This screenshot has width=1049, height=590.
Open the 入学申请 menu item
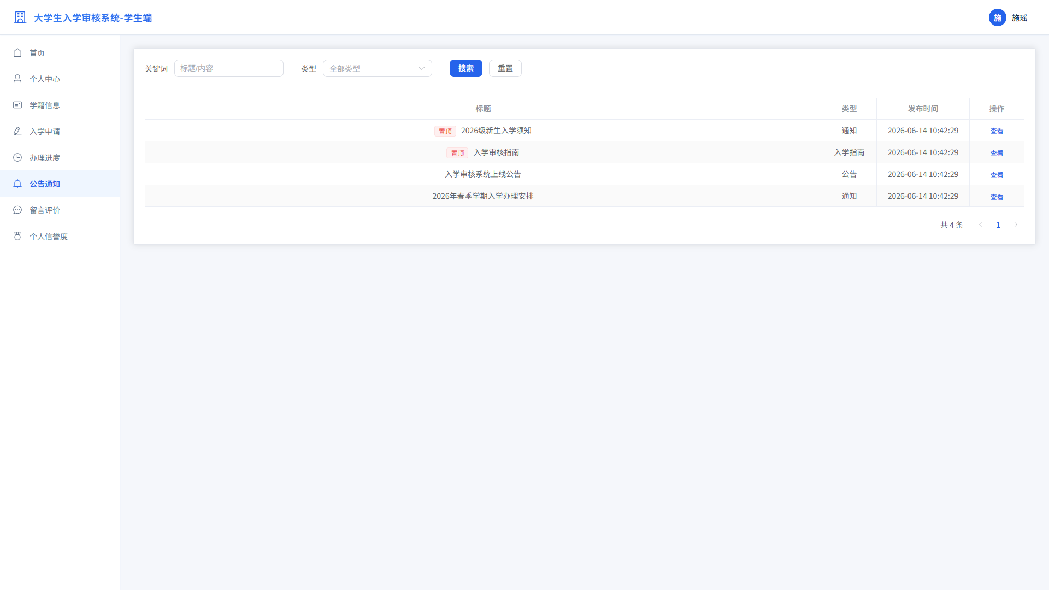pyautogui.click(x=60, y=132)
